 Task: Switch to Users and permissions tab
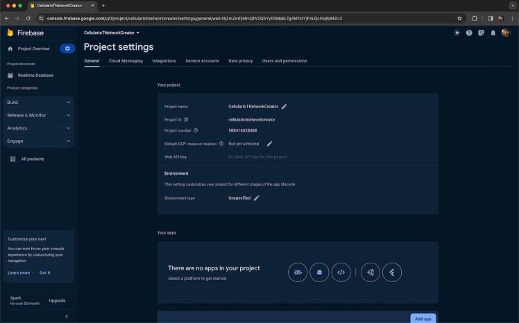284,61
